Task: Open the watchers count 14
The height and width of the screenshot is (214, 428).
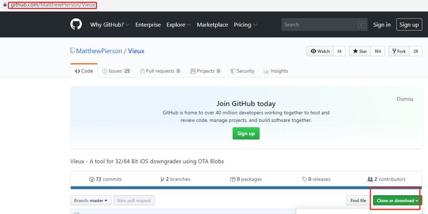Action: tap(339, 51)
